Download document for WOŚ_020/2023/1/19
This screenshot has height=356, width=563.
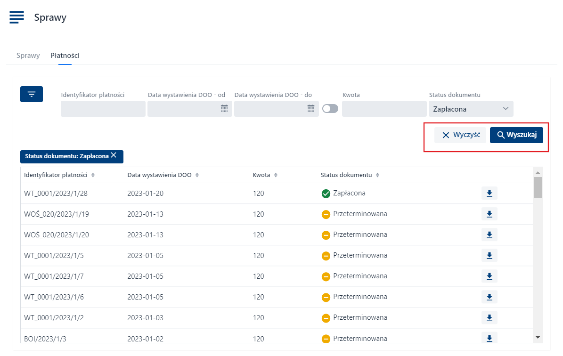[x=489, y=214]
